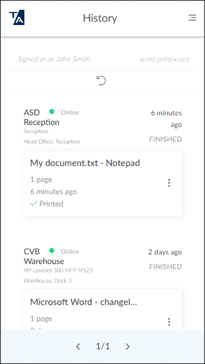Image resolution: width=205 pixels, height=364 pixels.
Task: Click 'Online' label next to ASD Reception
Action: tap(70, 113)
